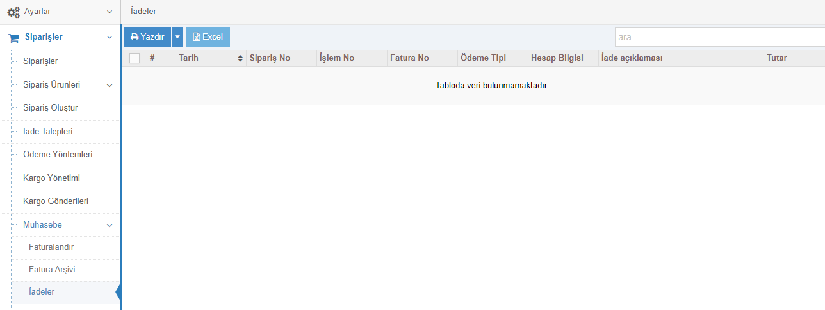Click the İadeler page title

[x=143, y=12]
